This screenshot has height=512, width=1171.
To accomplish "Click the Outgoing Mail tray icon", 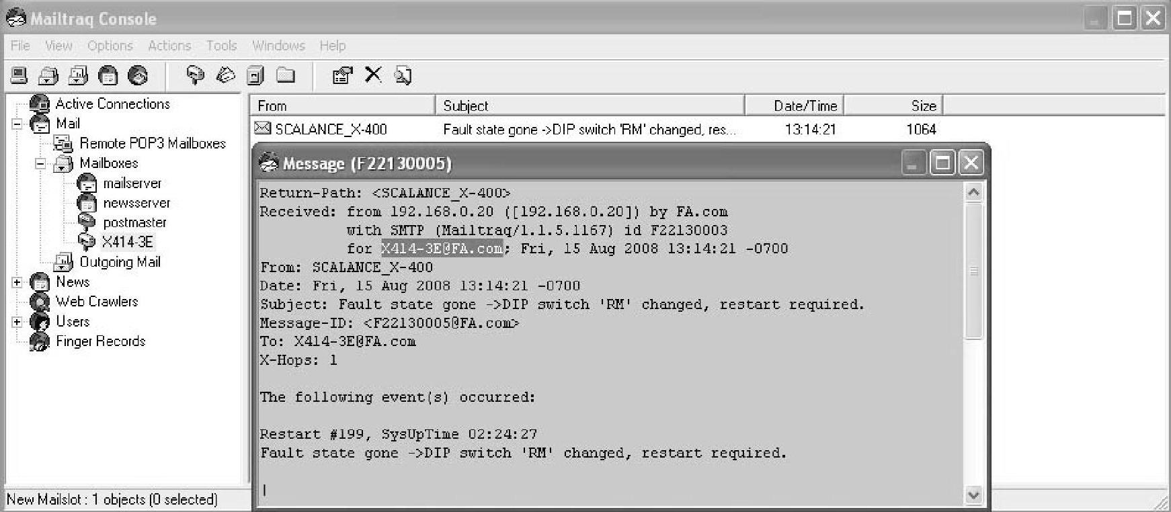I will [x=63, y=262].
